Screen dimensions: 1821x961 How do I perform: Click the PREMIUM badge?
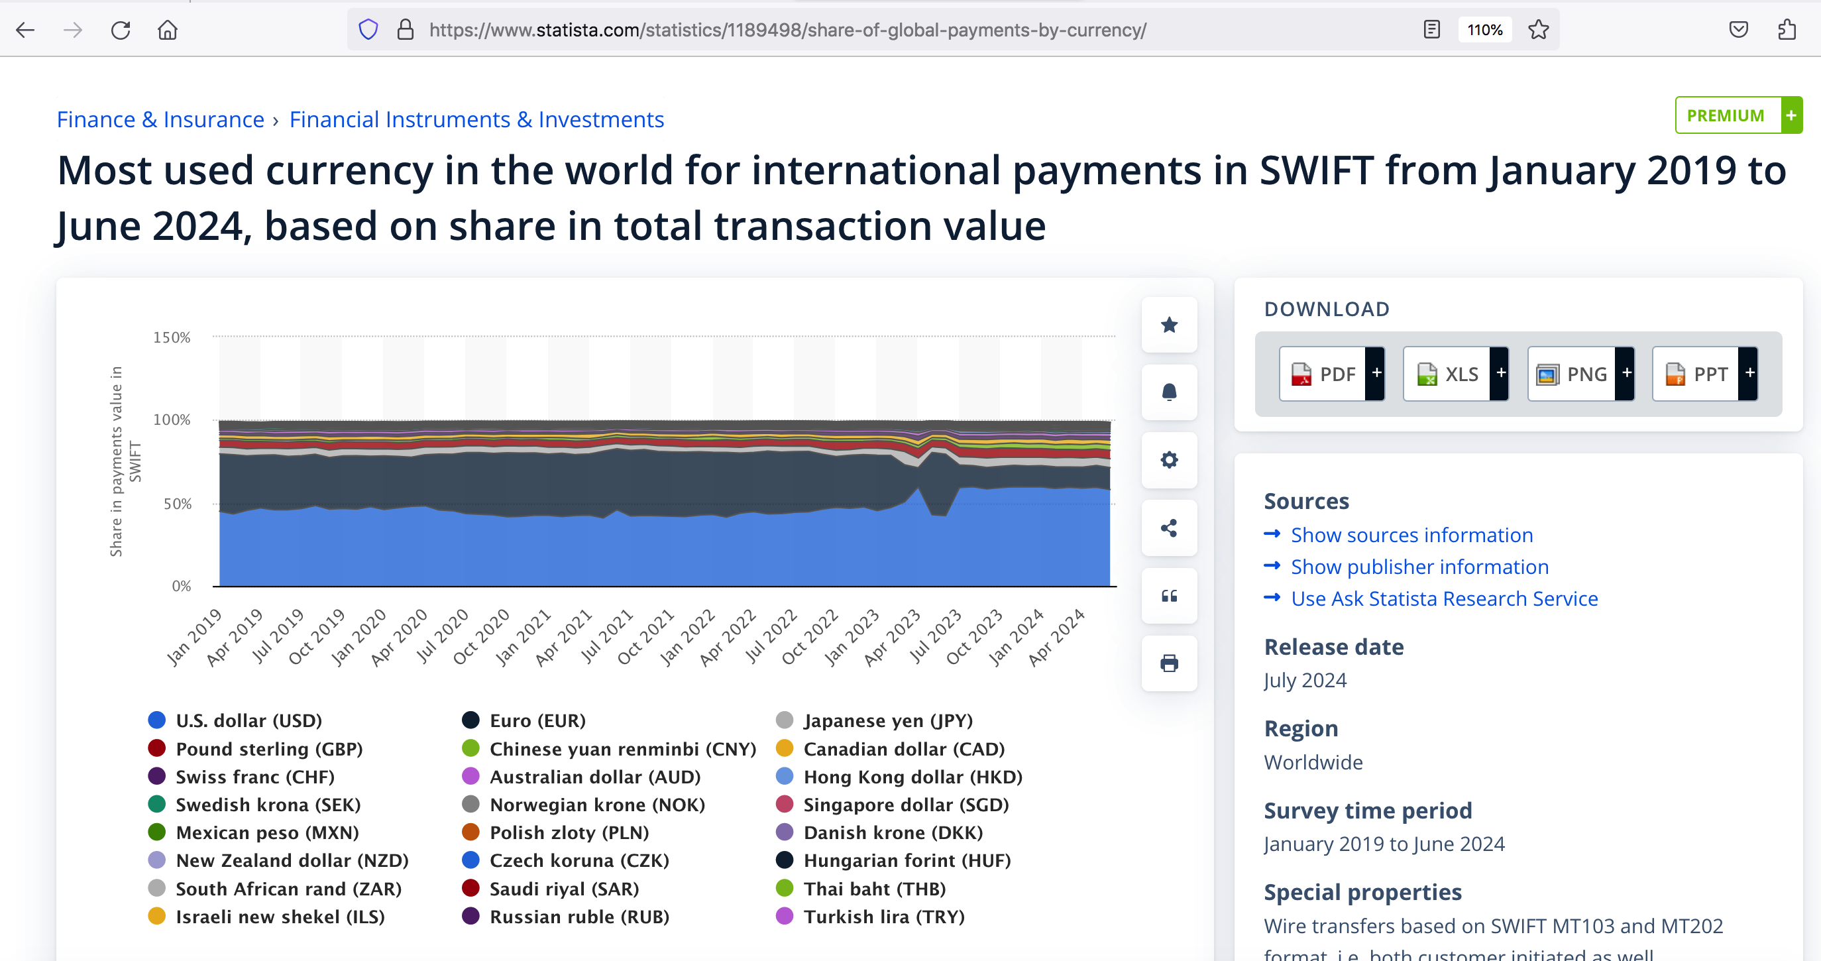(1738, 115)
